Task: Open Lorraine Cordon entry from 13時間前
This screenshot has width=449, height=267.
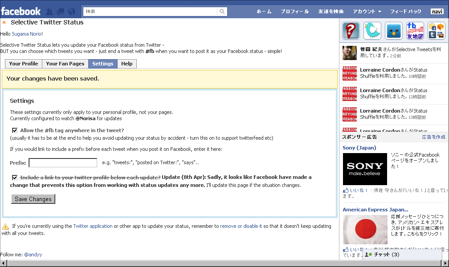Action: click(394, 114)
